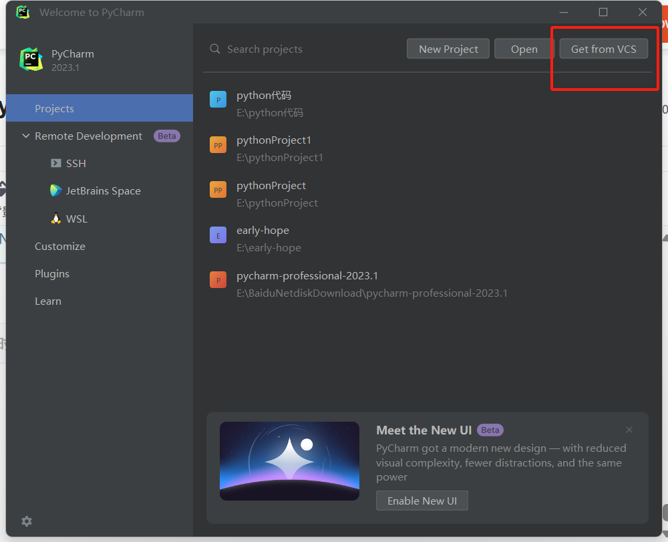The image size is (668, 542).
Task: Click the blue P icon of python代码 project
Action: coord(218,100)
